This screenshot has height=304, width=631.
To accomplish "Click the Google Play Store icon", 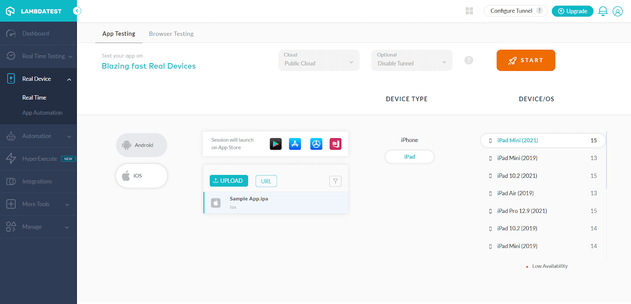I will [276, 144].
